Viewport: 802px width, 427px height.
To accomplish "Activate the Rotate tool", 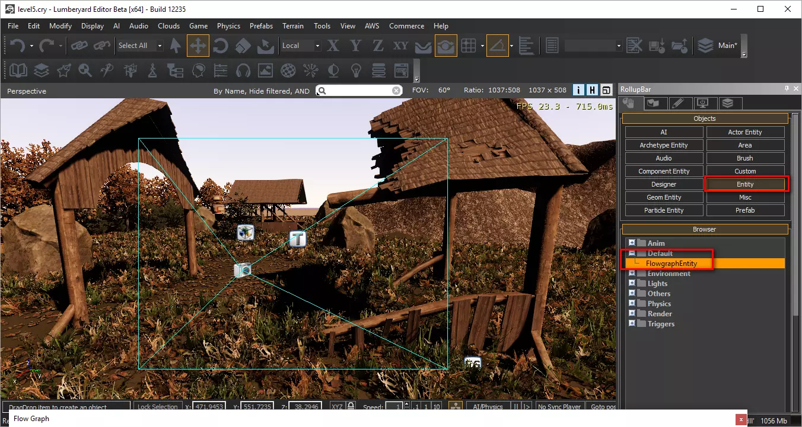I will pyautogui.click(x=221, y=46).
